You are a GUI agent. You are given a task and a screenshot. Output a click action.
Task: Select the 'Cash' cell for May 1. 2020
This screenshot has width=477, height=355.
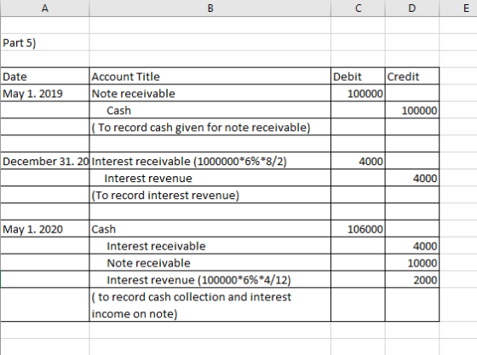tap(210, 229)
